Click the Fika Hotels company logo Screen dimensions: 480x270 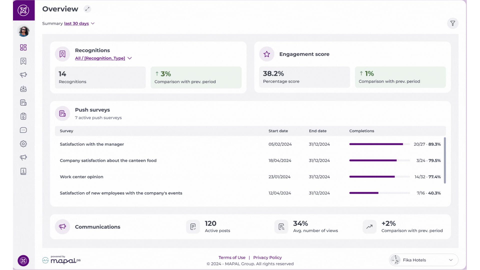(395, 260)
